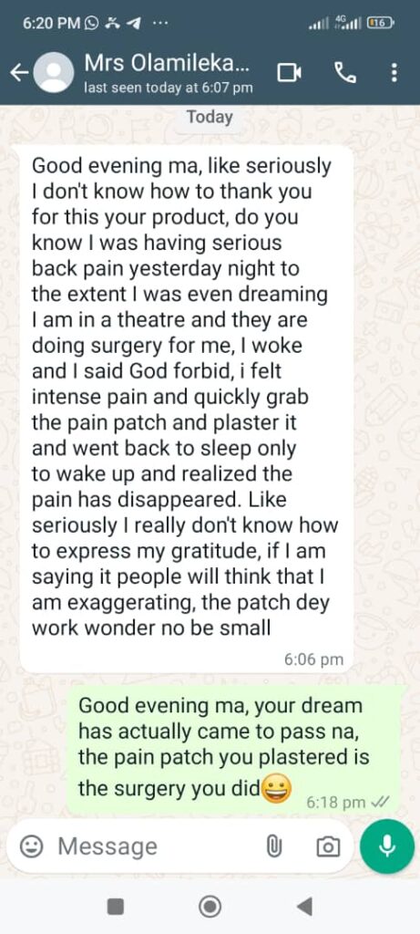Viewport: 420px width, 934px height.
Task: Tap the back arrow to leave chat
Action: pyautogui.click(x=19, y=73)
